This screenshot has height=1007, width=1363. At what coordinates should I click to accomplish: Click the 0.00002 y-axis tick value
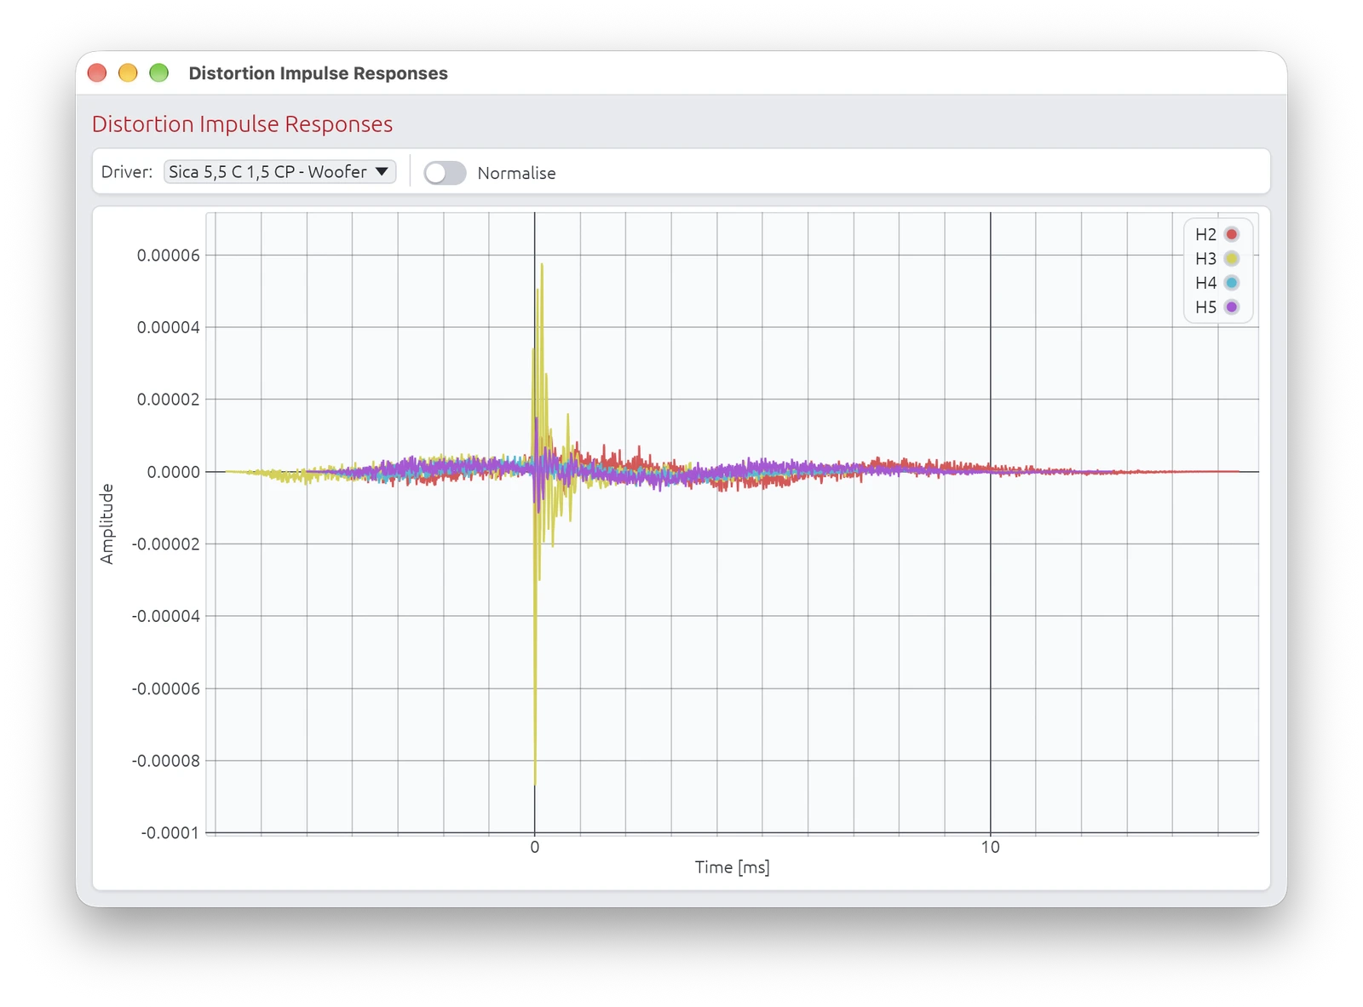(x=168, y=400)
